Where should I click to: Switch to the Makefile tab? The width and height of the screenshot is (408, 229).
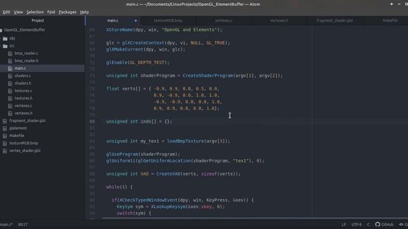click(390, 20)
